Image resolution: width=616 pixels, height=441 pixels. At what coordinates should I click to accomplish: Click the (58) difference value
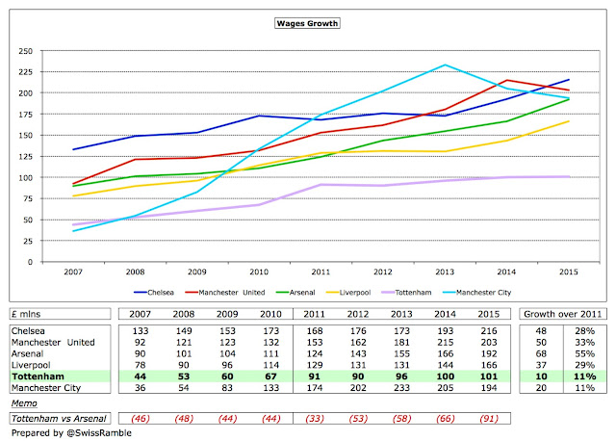(401, 419)
